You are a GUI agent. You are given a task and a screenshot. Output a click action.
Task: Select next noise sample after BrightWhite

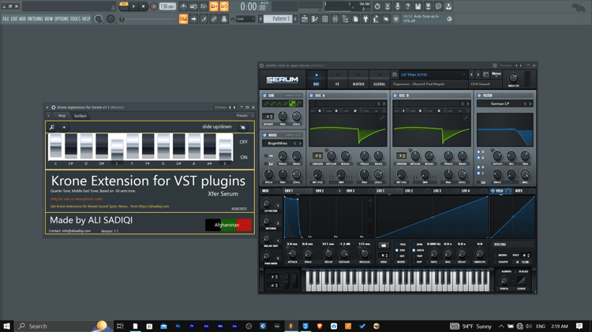tap(301, 144)
